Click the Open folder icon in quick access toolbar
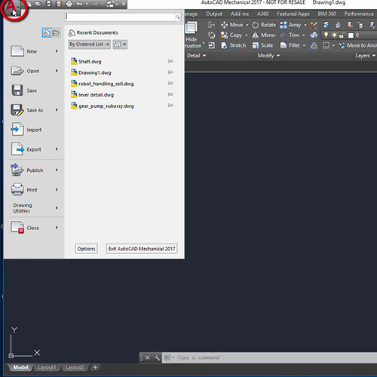Viewport: 377px width, 377px height. (38, 4)
